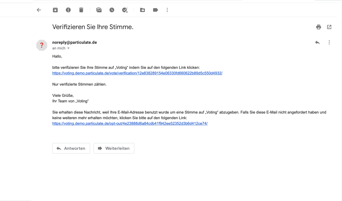Click the Weiterleiten button

click(114, 148)
